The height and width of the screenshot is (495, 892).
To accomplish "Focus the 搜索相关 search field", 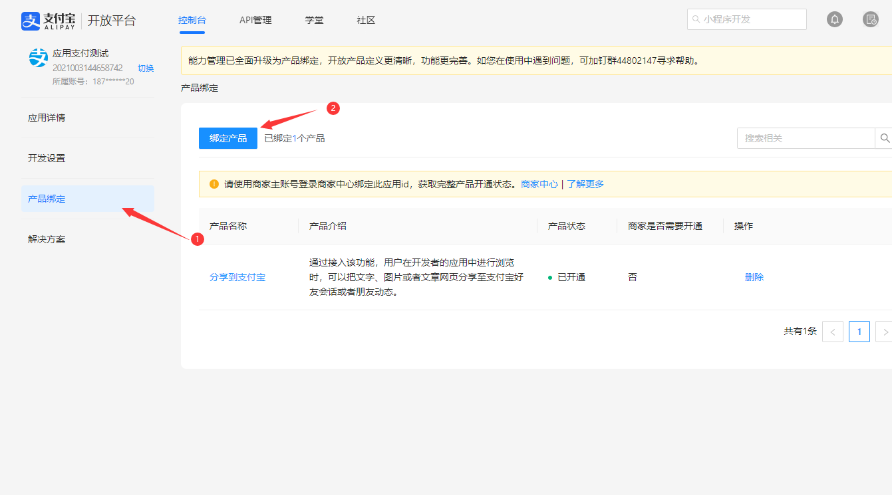I will 805,138.
